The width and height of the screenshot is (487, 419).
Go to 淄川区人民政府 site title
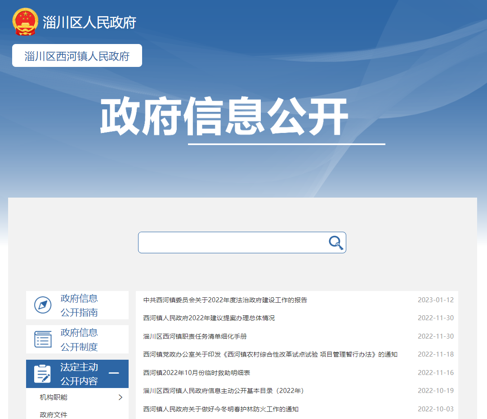[89, 22]
